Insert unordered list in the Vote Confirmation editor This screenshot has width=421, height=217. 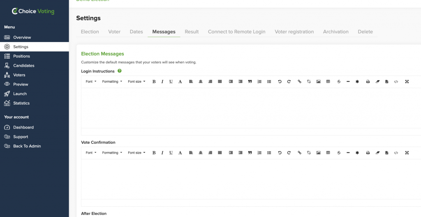[x=269, y=153]
